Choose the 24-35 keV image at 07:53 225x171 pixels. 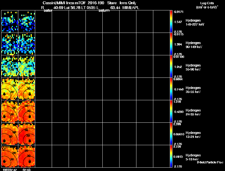click(x=27, y=111)
